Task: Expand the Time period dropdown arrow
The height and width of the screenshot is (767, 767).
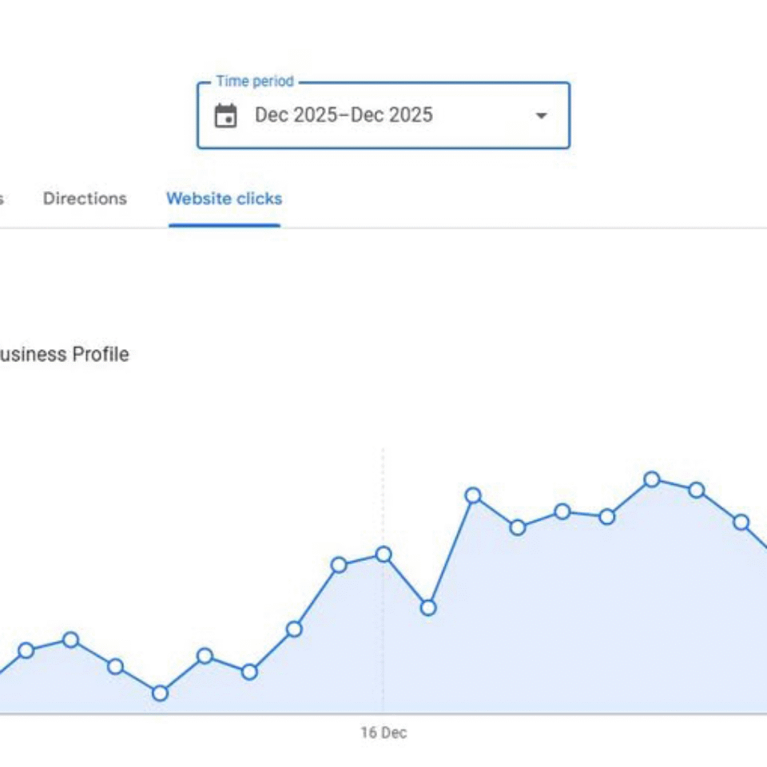Action: (x=541, y=116)
